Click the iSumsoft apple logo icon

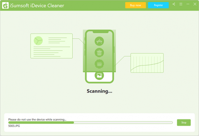point(5,6)
